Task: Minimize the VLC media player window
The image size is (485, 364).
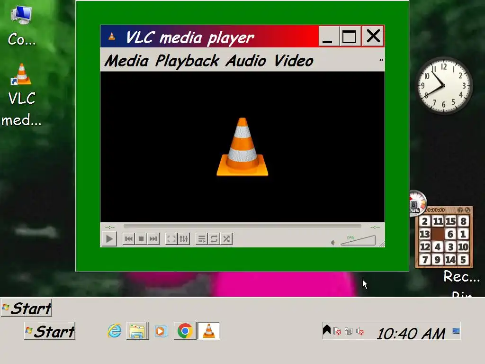Action: coord(329,36)
